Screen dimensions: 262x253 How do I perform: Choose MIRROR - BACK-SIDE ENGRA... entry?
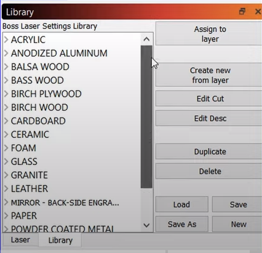coord(65,203)
